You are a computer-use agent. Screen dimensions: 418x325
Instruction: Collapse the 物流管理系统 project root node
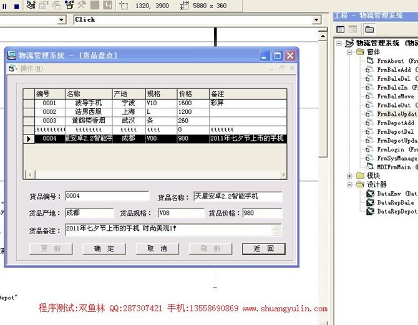coord(339,43)
